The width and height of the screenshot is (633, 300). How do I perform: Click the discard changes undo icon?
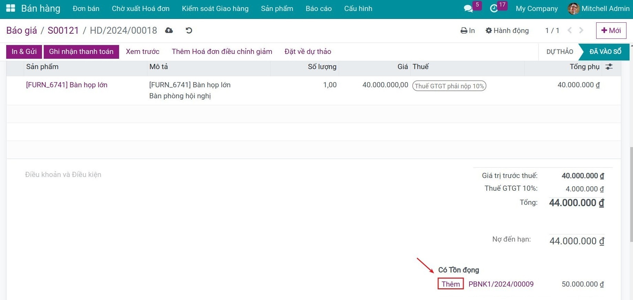pos(189,31)
